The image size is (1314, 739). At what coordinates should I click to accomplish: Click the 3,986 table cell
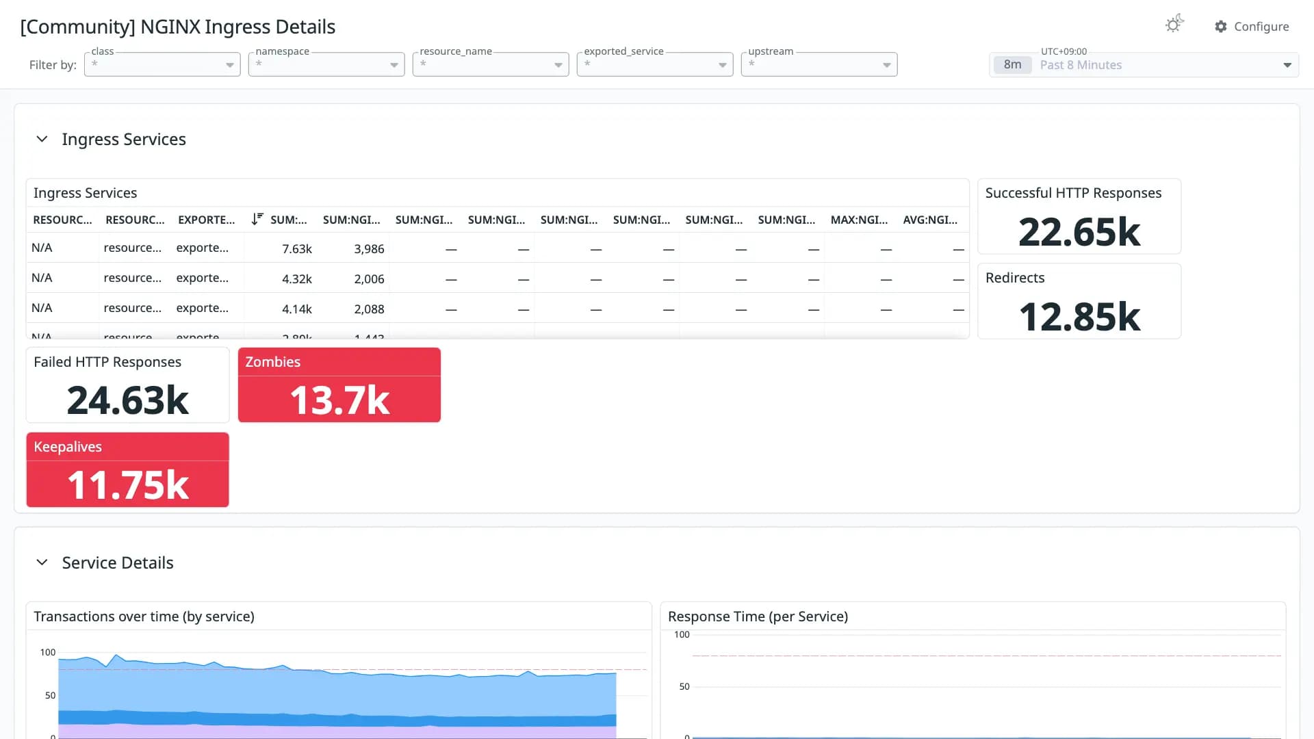(x=370, y=249)
